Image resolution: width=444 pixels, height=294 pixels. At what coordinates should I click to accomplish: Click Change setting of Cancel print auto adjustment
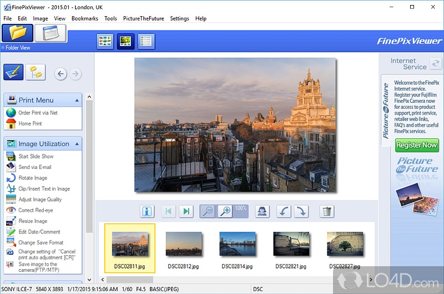click(x=47, y=255)
